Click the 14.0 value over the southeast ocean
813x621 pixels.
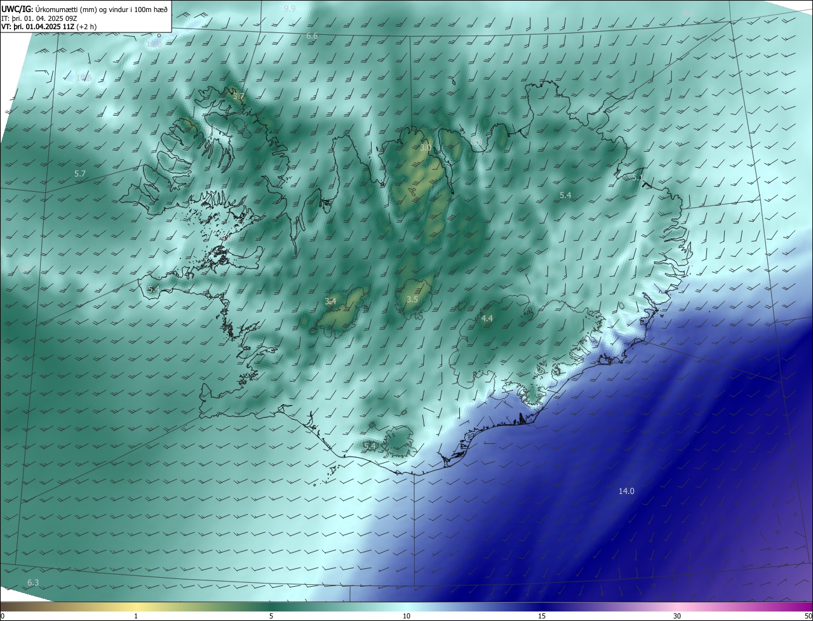(x=626, y=491)
